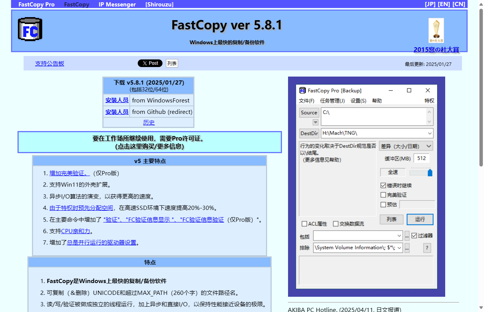
Task: Open the 设置(S) menu in FastCopy
Action: click(358, 101)
